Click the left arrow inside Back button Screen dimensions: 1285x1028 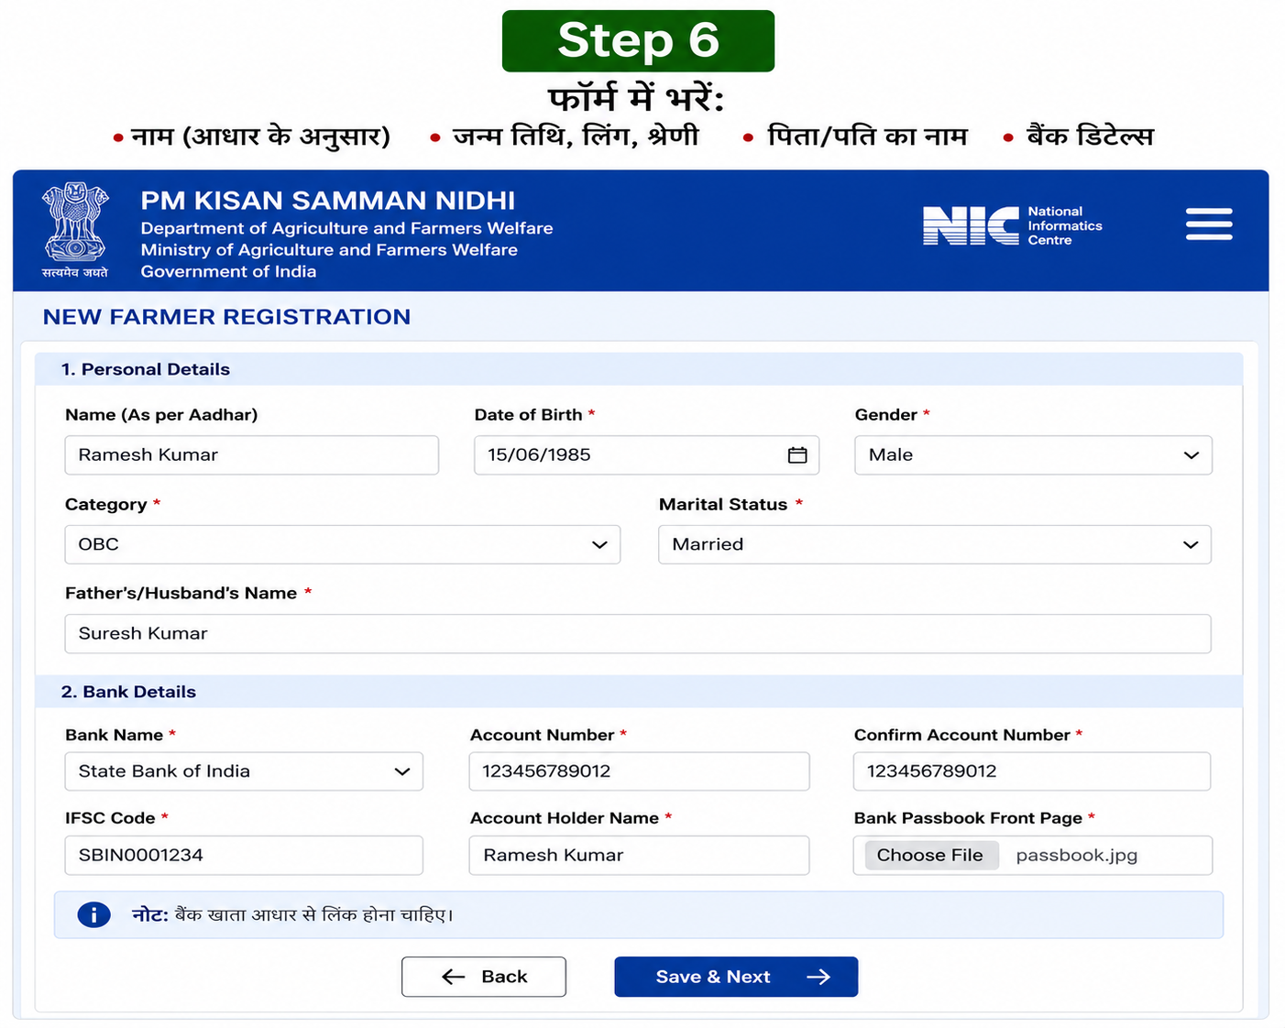pos(454,977)
